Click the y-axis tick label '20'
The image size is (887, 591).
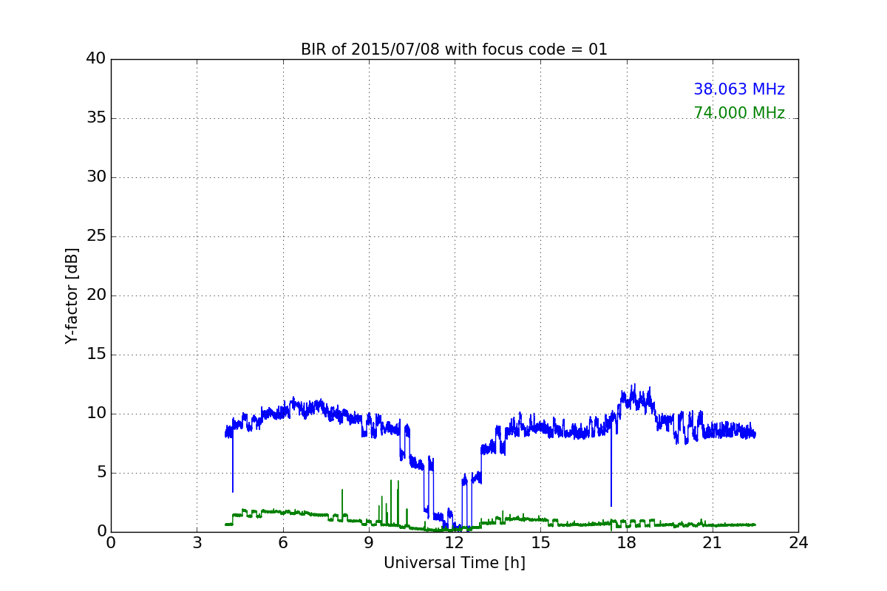click(95, 295)
